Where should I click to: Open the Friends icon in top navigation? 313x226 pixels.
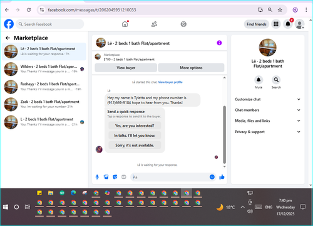tap(154, 24)
